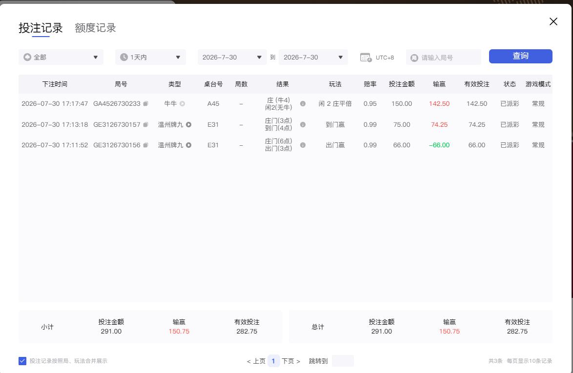This screenshot has width=573, height=373.
Task: Click the loss amount -66.00
Action: tap(439, 145)
